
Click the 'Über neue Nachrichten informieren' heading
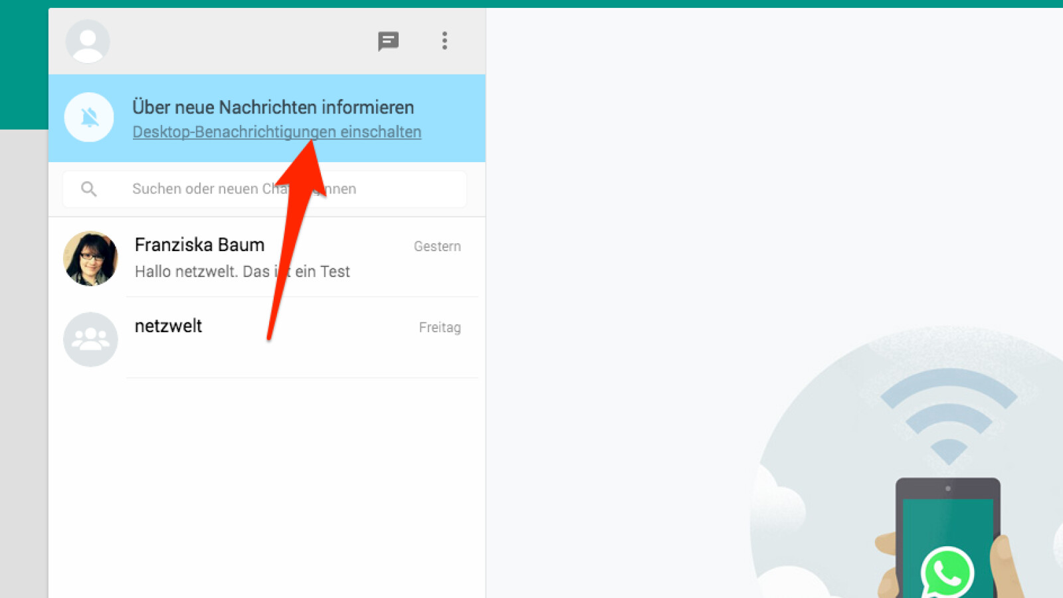point(273,107)
